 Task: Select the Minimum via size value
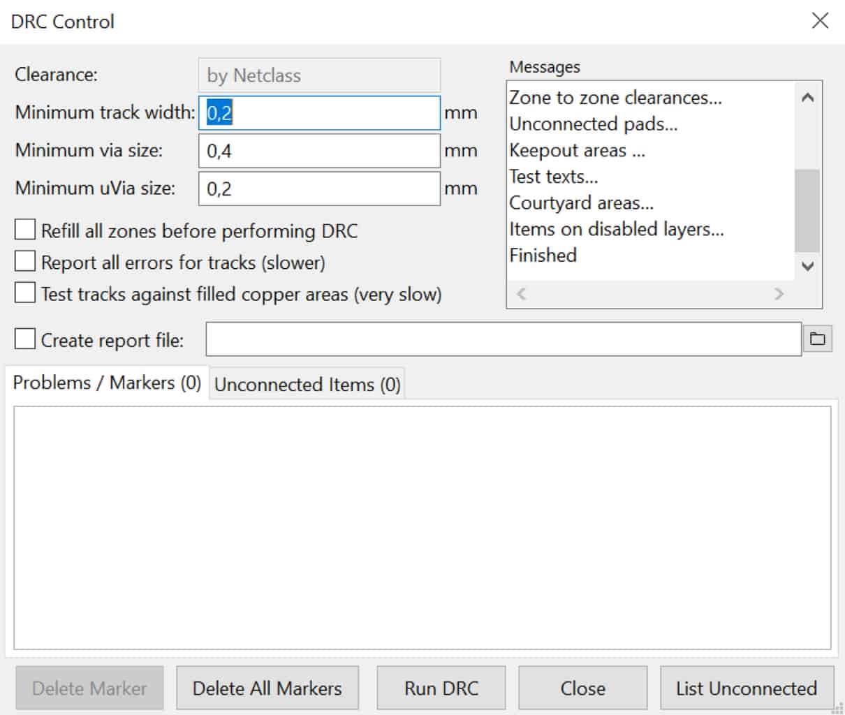(x=318, y=151)
